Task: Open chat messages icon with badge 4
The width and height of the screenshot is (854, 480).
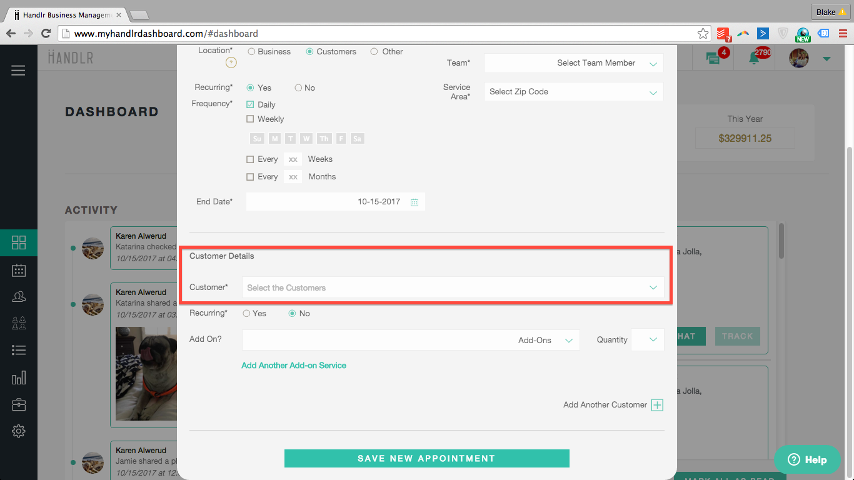Action: click(713, 58)
